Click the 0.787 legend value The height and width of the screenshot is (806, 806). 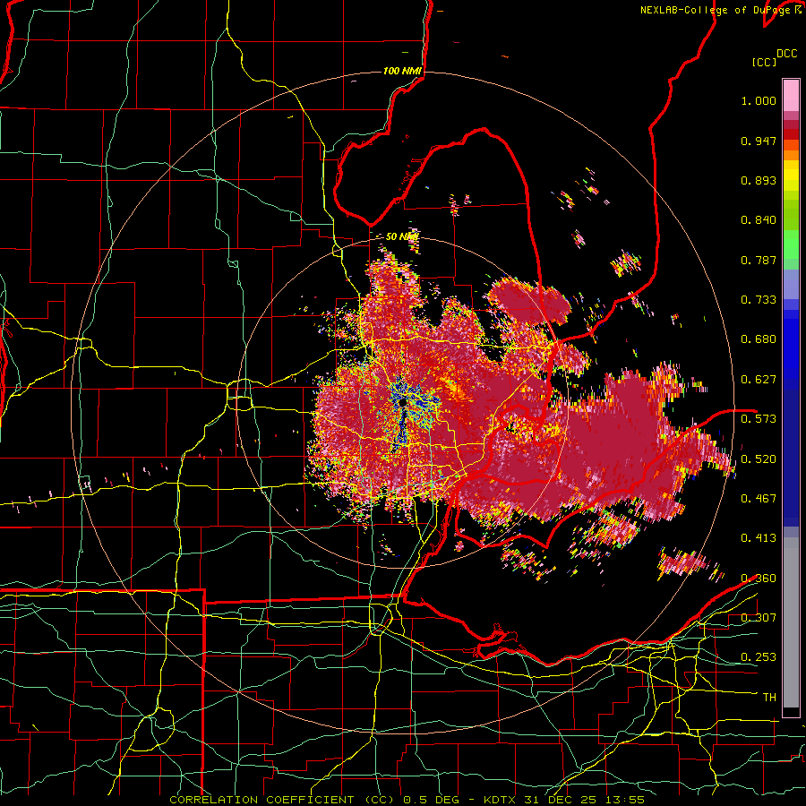click(x=759, y=260)
